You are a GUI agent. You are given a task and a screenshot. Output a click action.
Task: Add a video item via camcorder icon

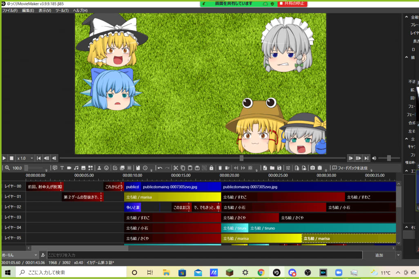click(69, 168)
